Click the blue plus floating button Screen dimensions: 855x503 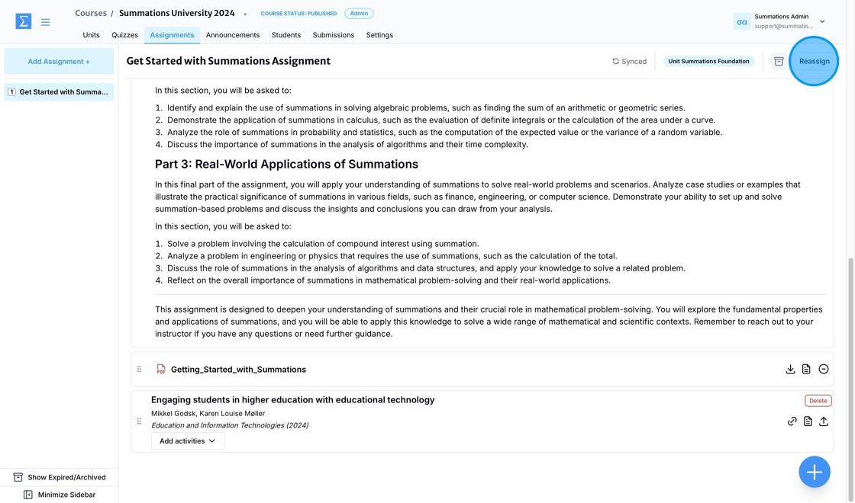(814, 472)
